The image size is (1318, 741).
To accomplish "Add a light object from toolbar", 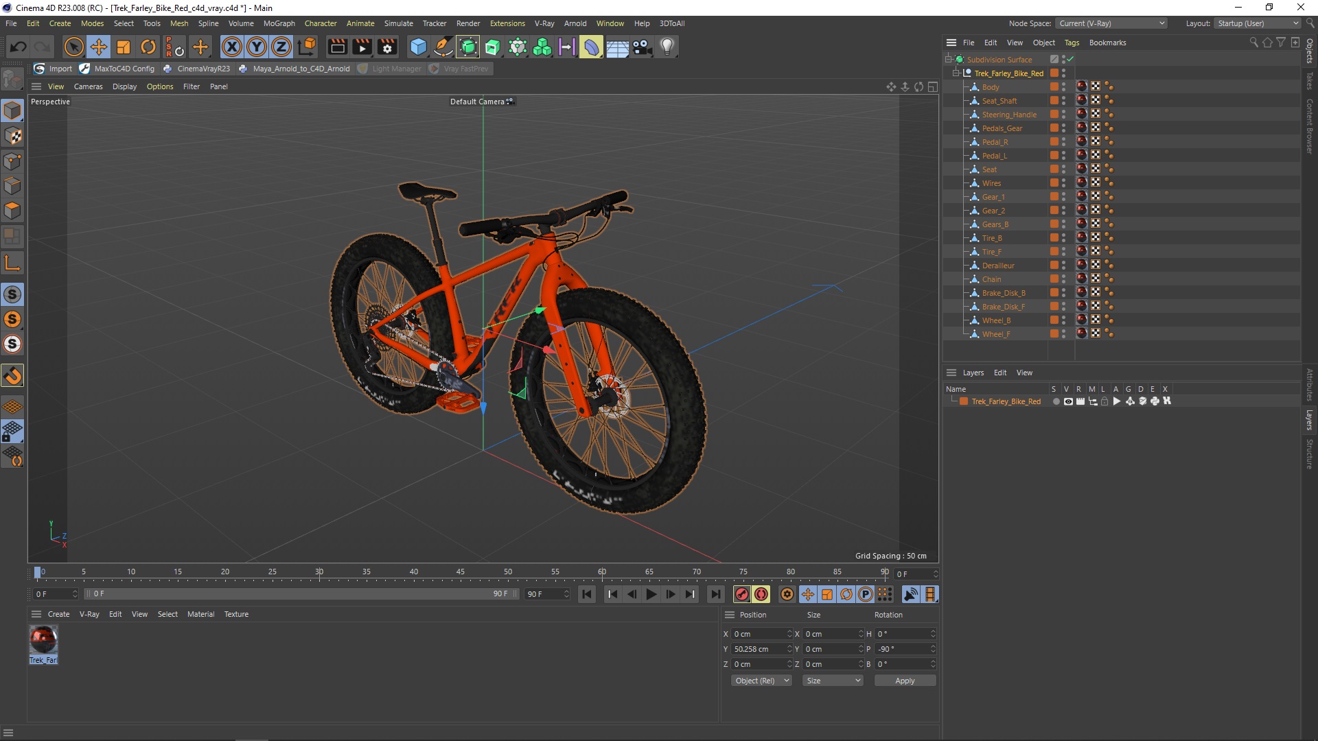I will pos(667,47).
